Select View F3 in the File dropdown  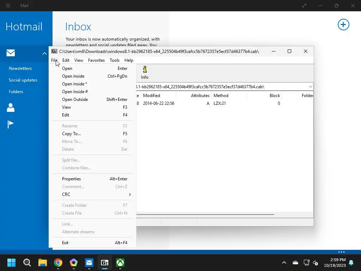[92, 107]
